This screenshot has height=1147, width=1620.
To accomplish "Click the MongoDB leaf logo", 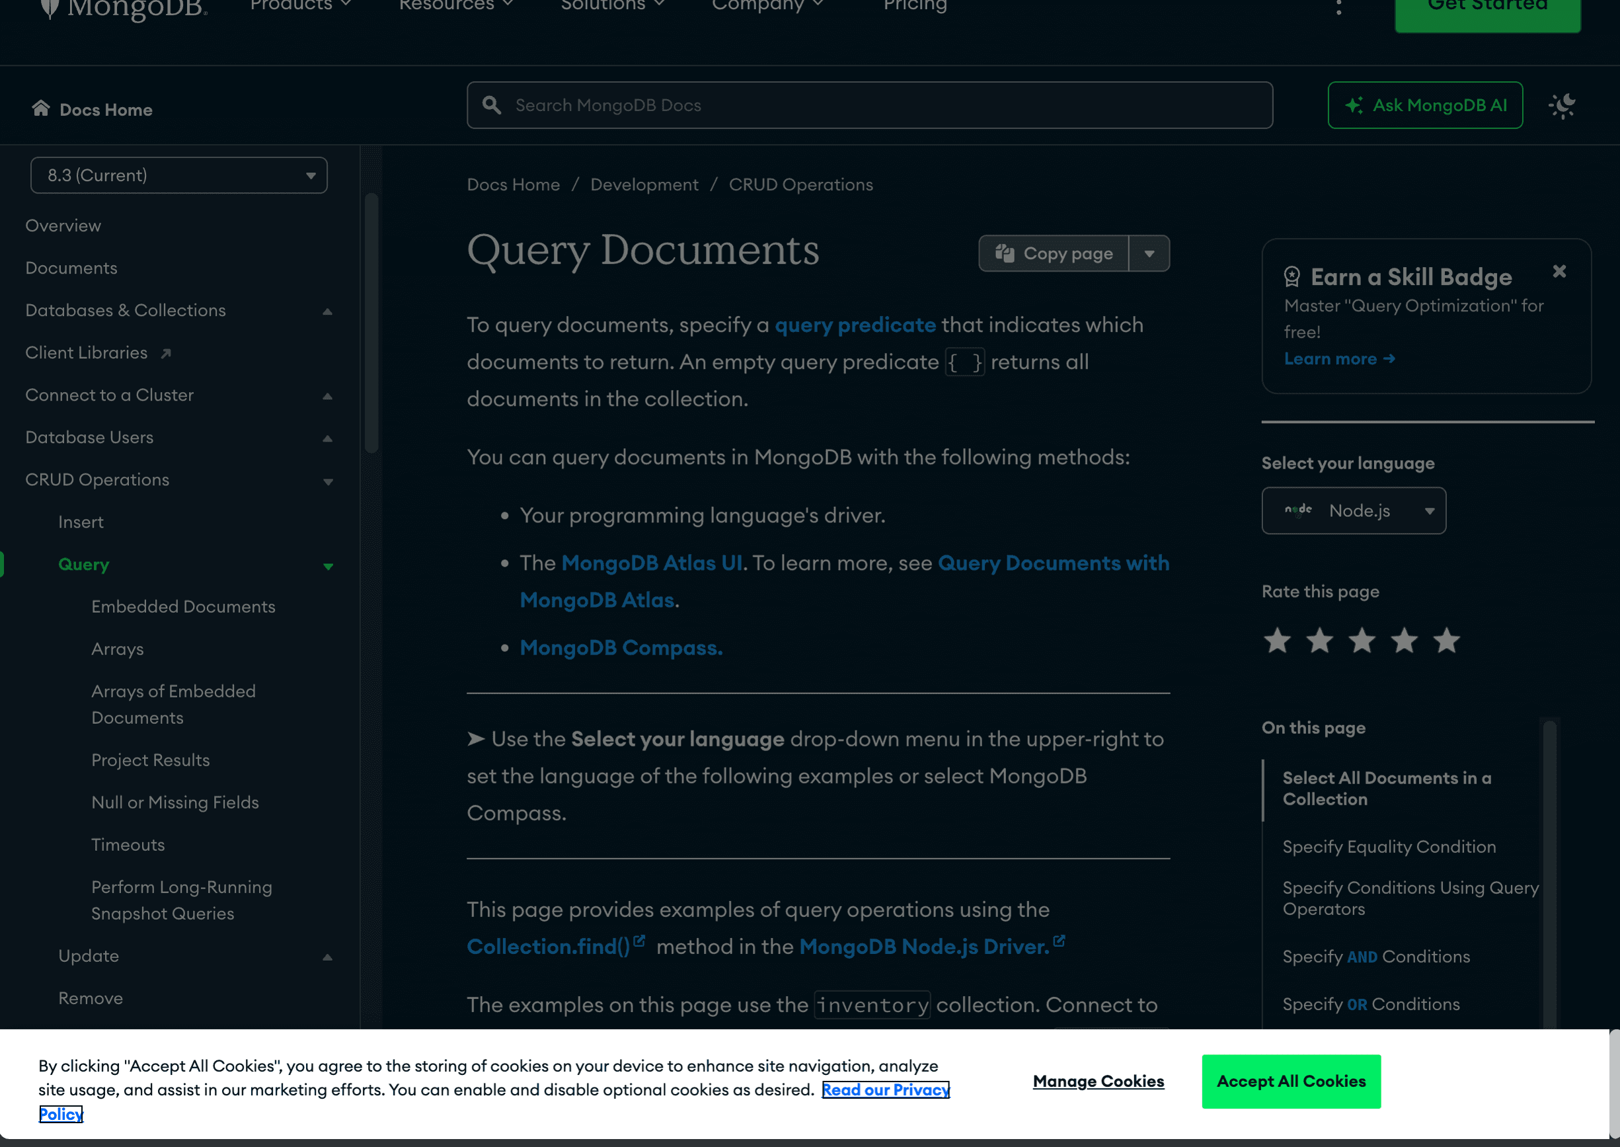I will click(50, 9).
